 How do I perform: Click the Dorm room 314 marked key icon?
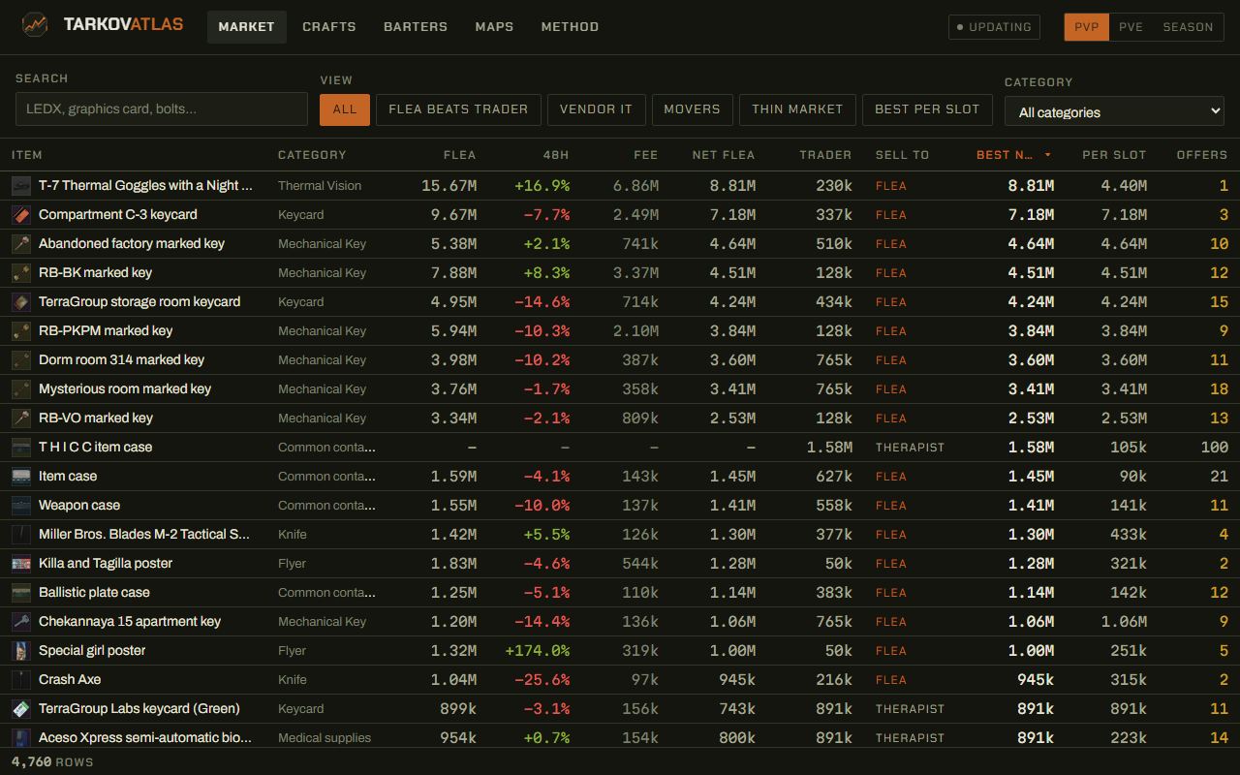point(21,359)
